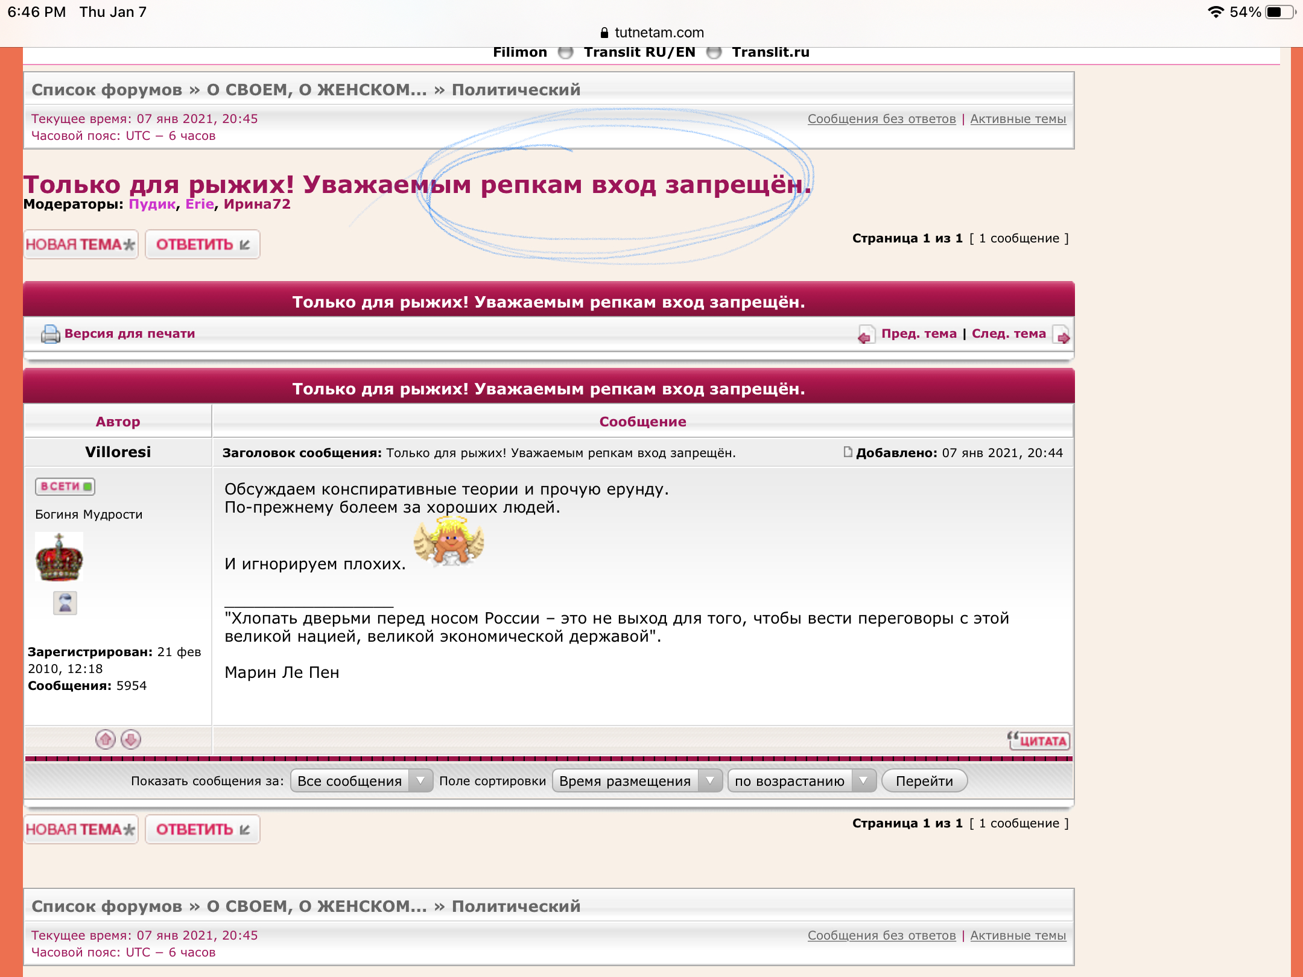This screenshot has height=977, width=1303.
Task: Click the next topic arrow icon
Action: point(1062,335)
